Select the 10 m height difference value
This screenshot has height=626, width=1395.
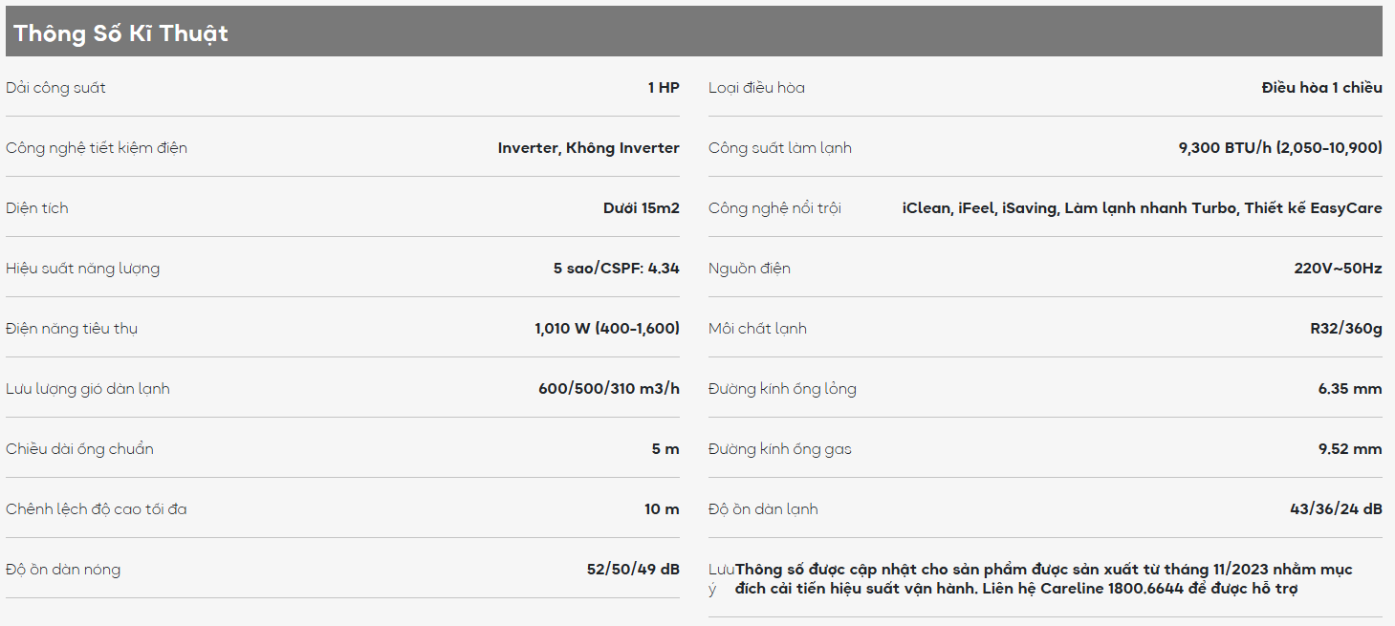(662, 509)
